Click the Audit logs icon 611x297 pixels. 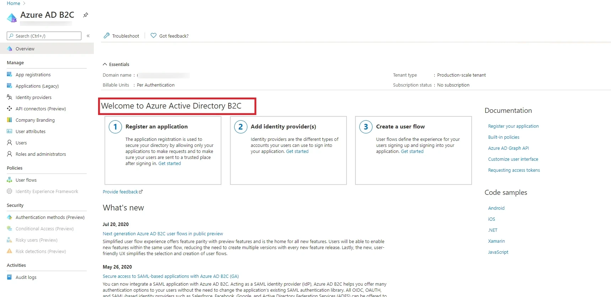10,277
